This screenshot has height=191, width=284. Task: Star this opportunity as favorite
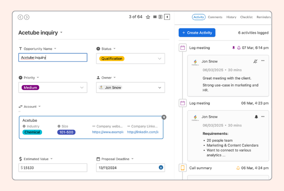tap(148, 17)
